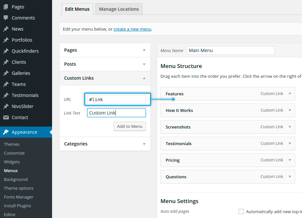Viewport: 302px width, 218px height.
Task: Click the pin icon beside NivoSlider
Action: point(6,106)
